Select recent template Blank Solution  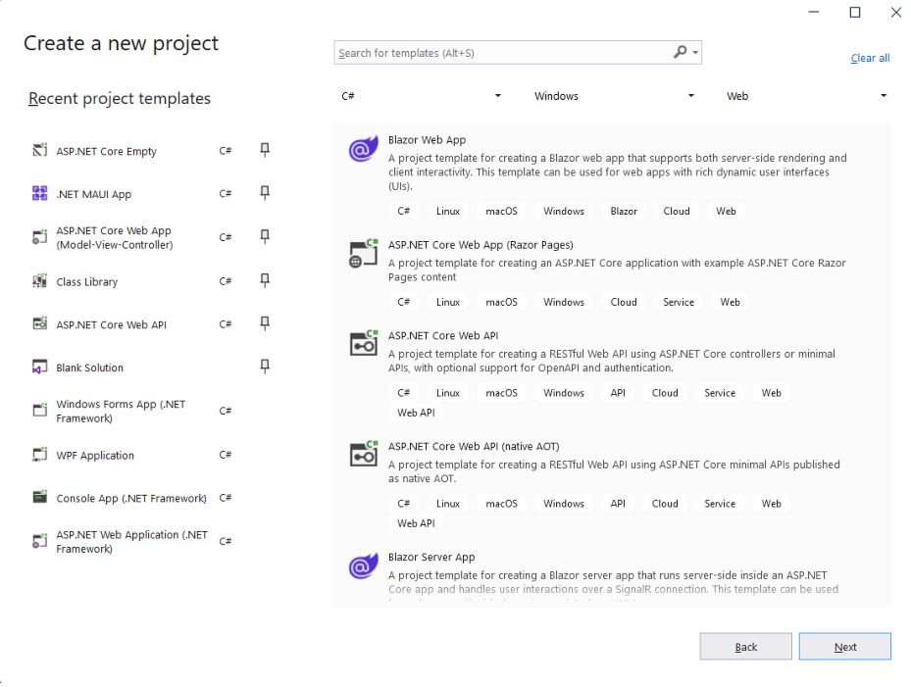point(89,368)
